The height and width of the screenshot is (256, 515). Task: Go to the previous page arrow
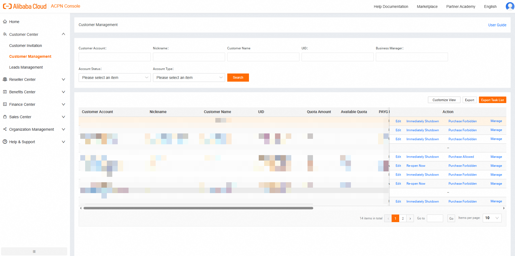pos(388,218)
